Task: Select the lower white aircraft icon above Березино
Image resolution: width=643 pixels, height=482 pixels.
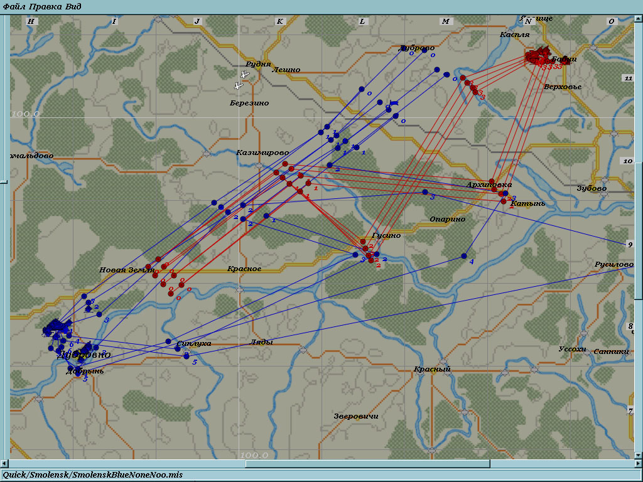Action: 238,85
